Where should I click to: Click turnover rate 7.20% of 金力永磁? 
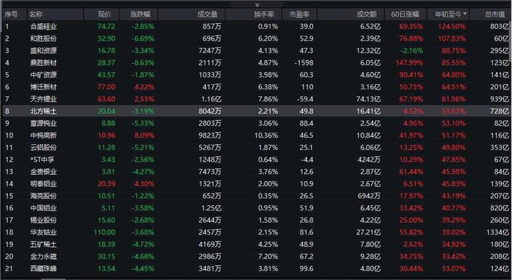[268, 256]
